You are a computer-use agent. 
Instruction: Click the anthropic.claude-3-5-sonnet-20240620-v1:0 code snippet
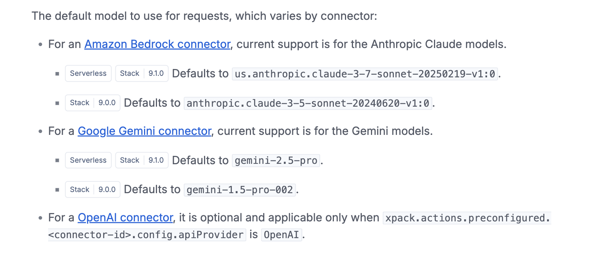[308, 103]
